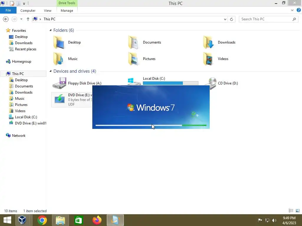Viewport: 302px width, 226px height.
Task: Expand the ribbon using the chevron
Action: (x=292, y=10)
